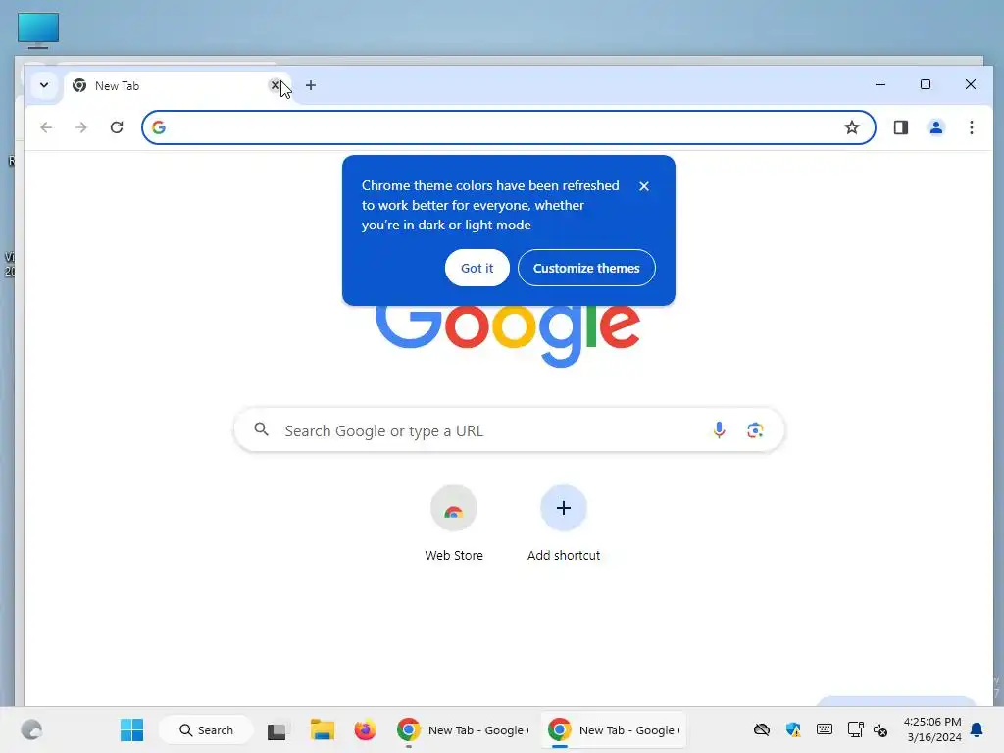
Task: Open the Chrome profile menu
Action: (936, 127)
